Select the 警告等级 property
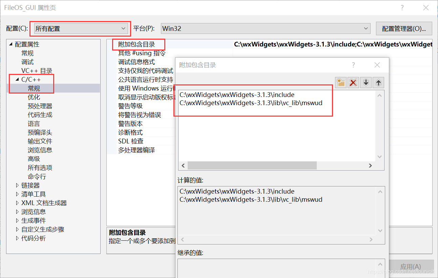Image resolution: width=438 pixels, height=278 pixels. tap(130, 106)
